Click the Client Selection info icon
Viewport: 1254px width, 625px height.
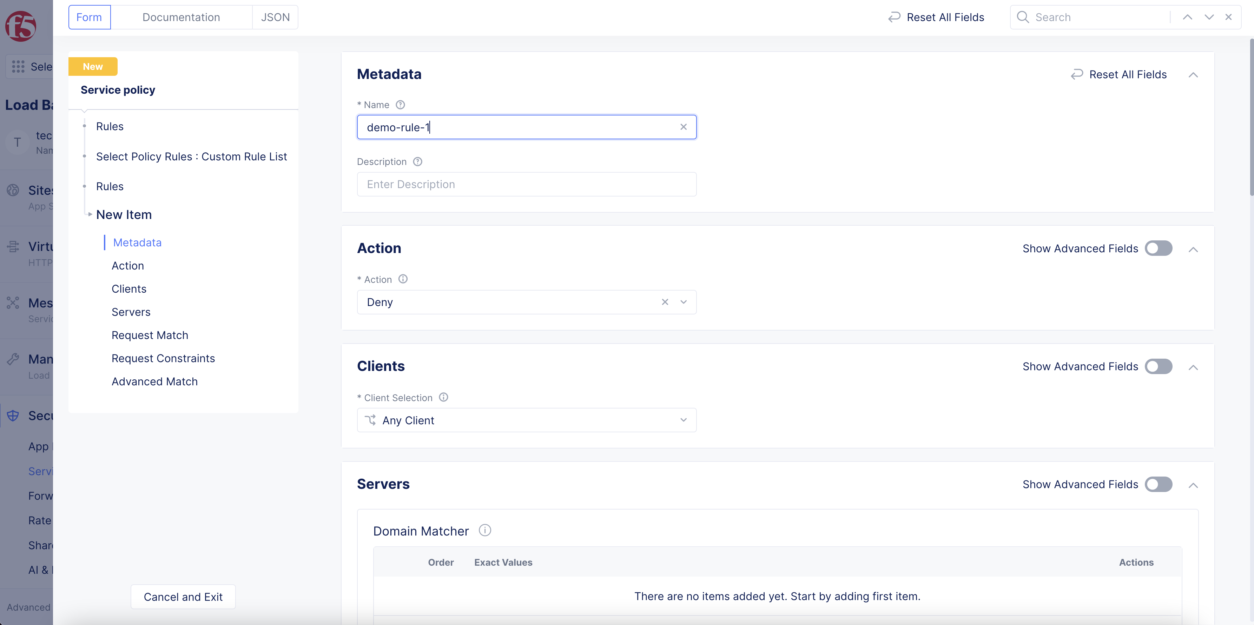[443, 397]
